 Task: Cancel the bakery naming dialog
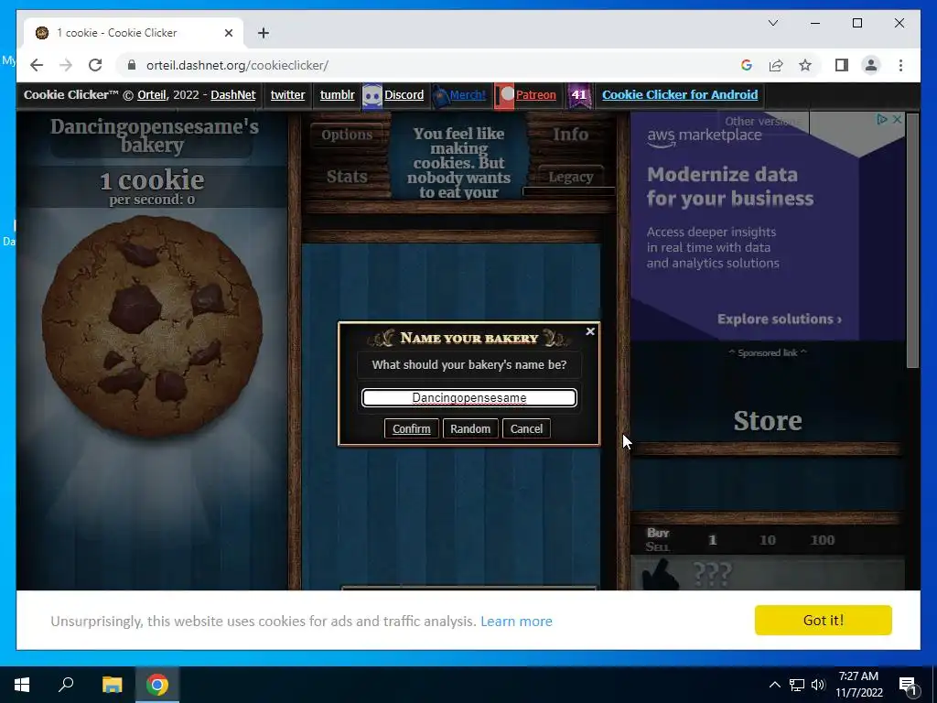point(526,428)
